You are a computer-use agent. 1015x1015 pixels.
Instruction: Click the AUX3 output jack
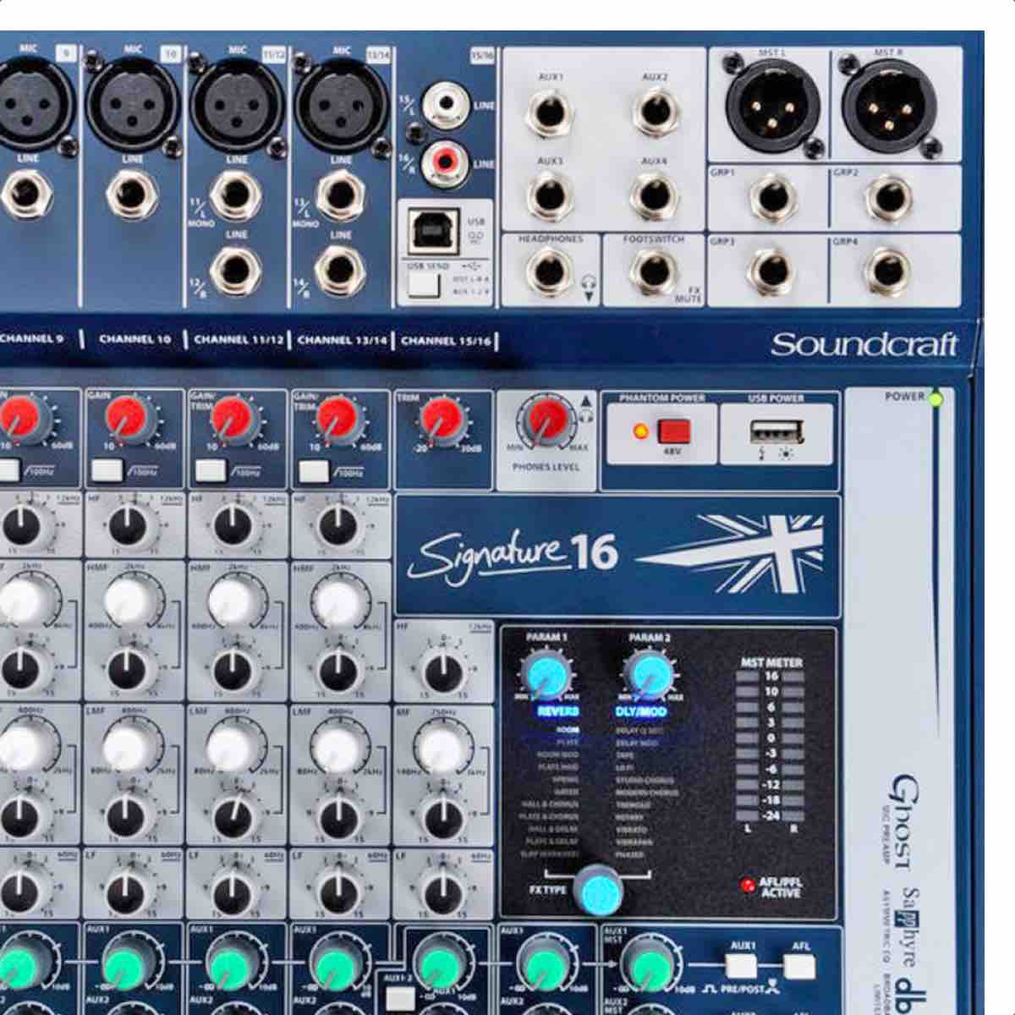tap(549, 194)
